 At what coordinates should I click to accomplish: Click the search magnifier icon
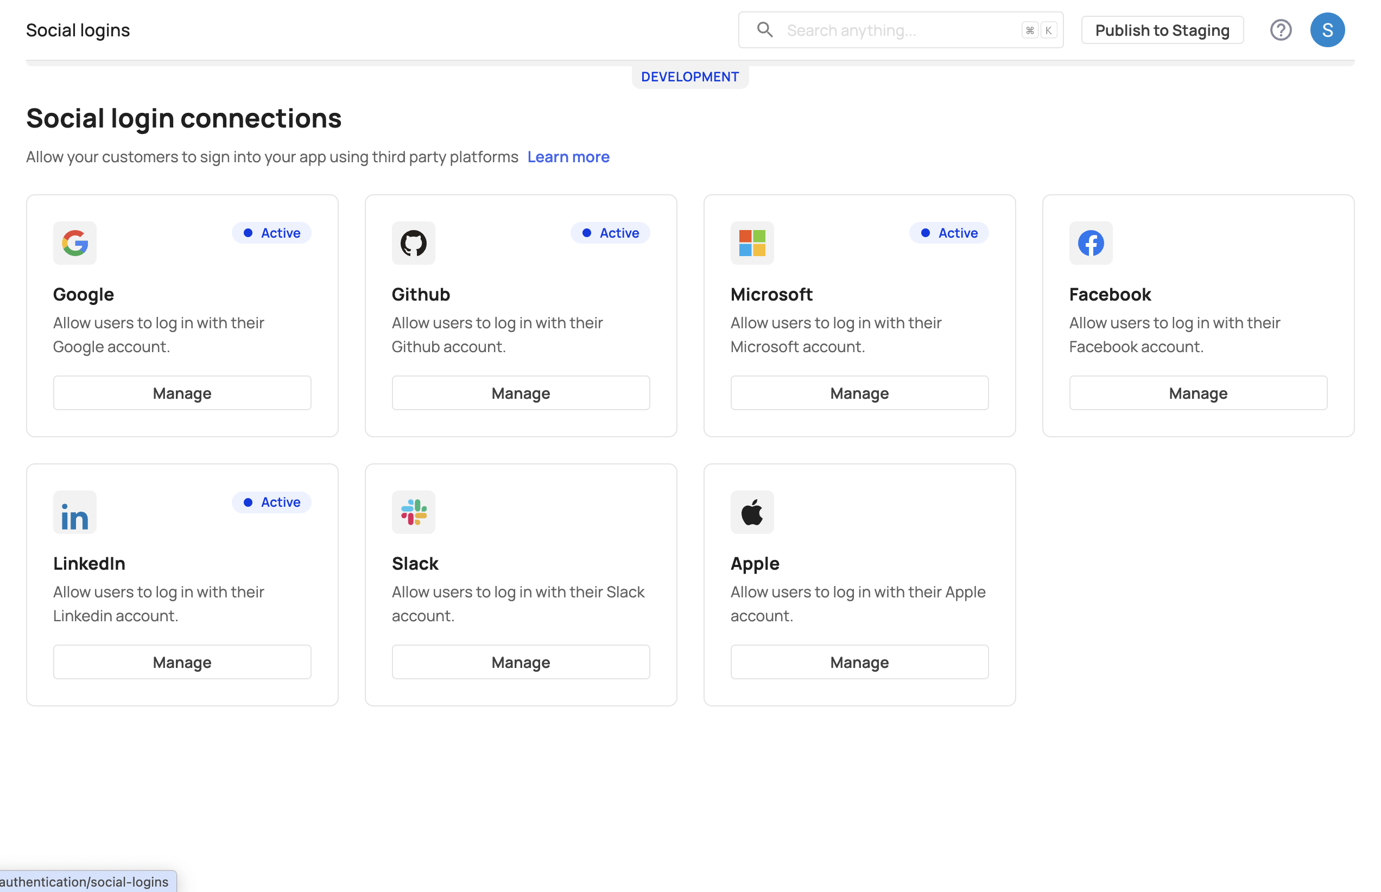point(764,30)
